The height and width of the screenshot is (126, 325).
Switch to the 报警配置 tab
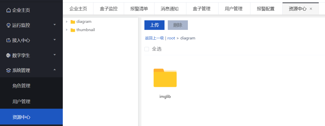click(266, 9)
